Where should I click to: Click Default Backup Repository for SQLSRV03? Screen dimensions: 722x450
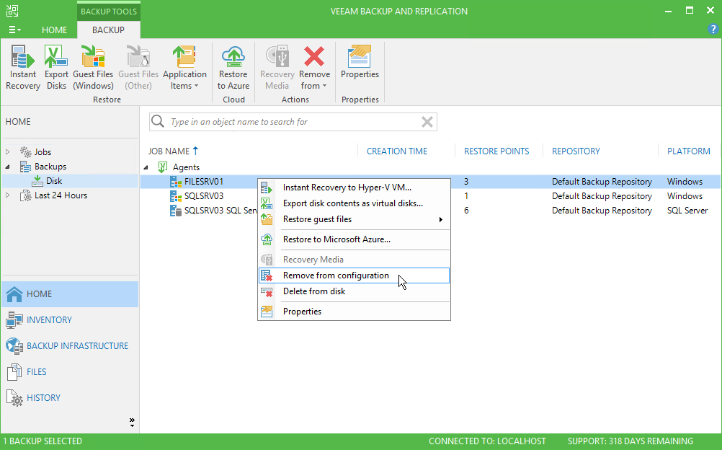pyautogui.click(x=602, y=196)
